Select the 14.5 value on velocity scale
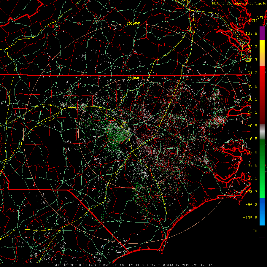The image size is (267, 267). point(252,112)
